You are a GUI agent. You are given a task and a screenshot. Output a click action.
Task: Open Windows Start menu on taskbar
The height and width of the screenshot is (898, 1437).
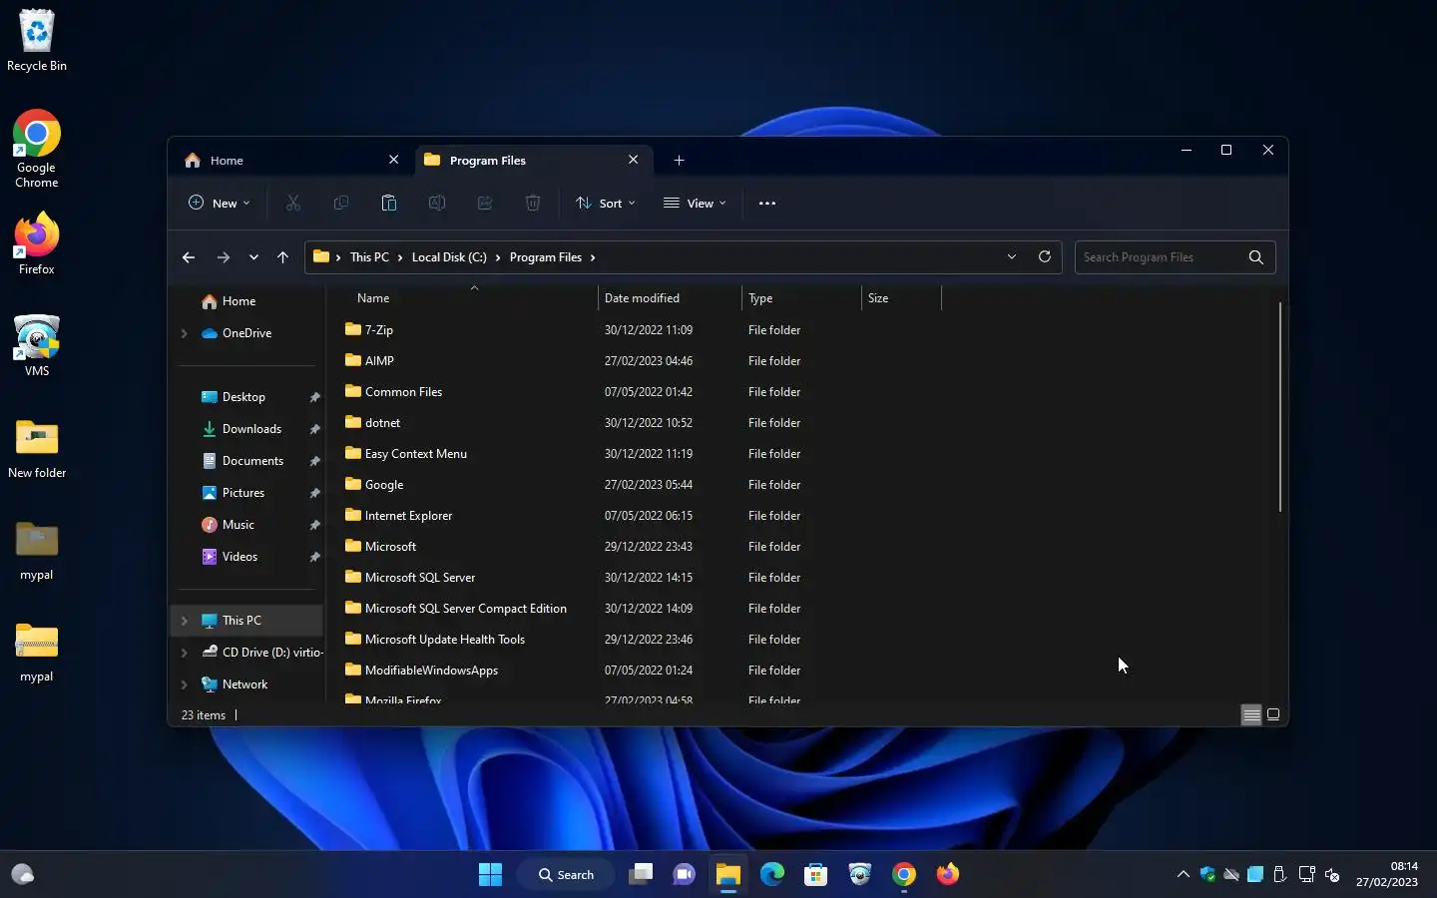point(490,875)
